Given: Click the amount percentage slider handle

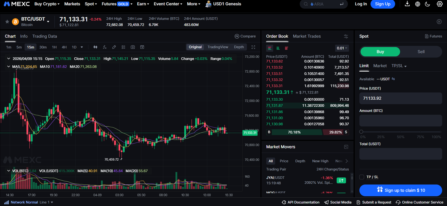Looking at the screenshot, I should point(361,132).
